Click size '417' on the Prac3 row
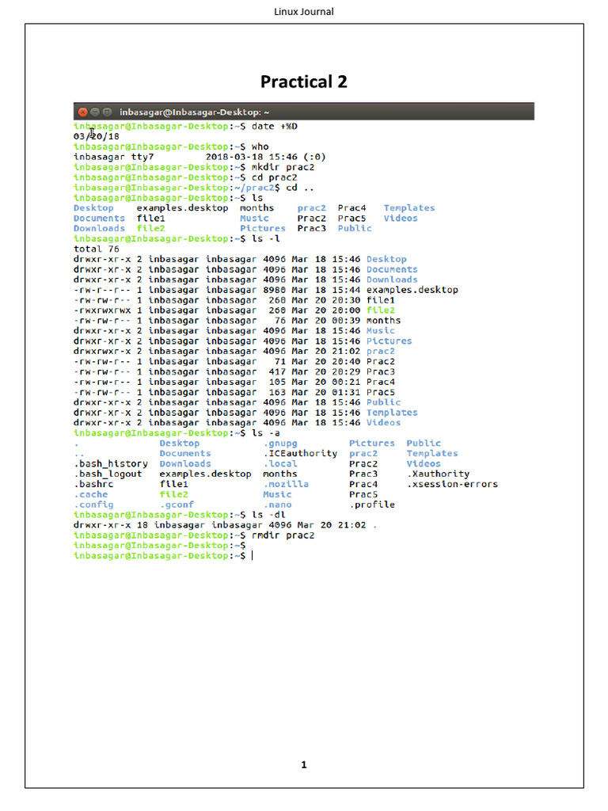Viewport: 608px width, 811px height. pos(277,372)
